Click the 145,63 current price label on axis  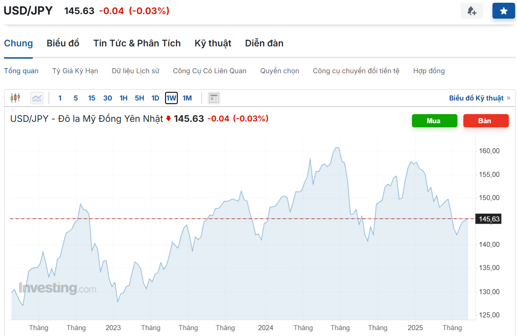point(488,219)
